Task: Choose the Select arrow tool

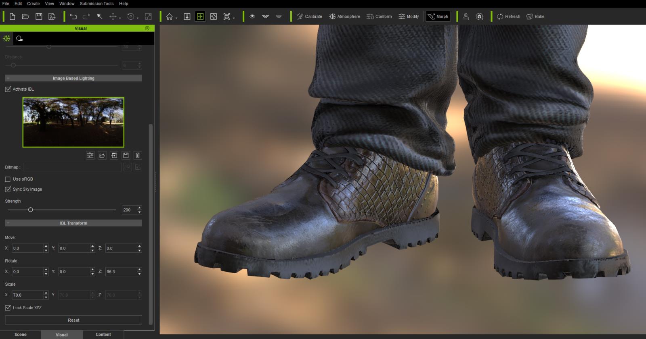Action: (99, 17)
